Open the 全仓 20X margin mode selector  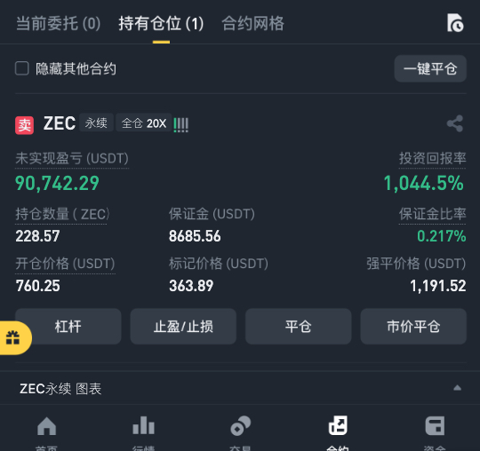[144, 123]
